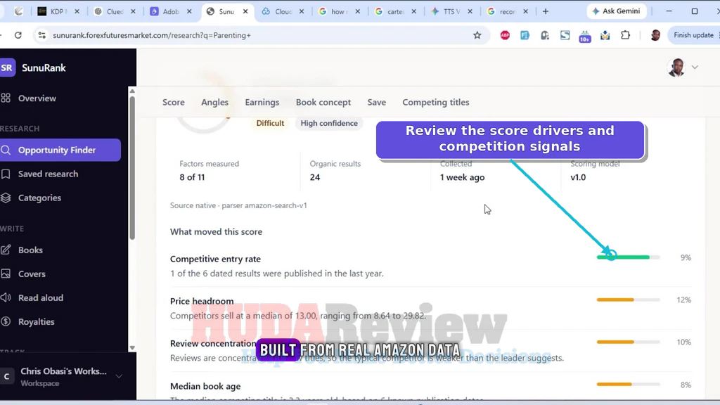Jump to the Angles section tab
Viewport: 720px width, 405px height.
click(x=214, y=103)
